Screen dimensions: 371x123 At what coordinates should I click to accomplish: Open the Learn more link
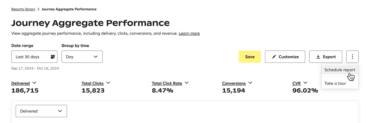pyautogui.click(x=189, y=33)
